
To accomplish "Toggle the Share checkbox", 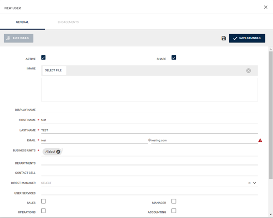I will pos(174,58).
